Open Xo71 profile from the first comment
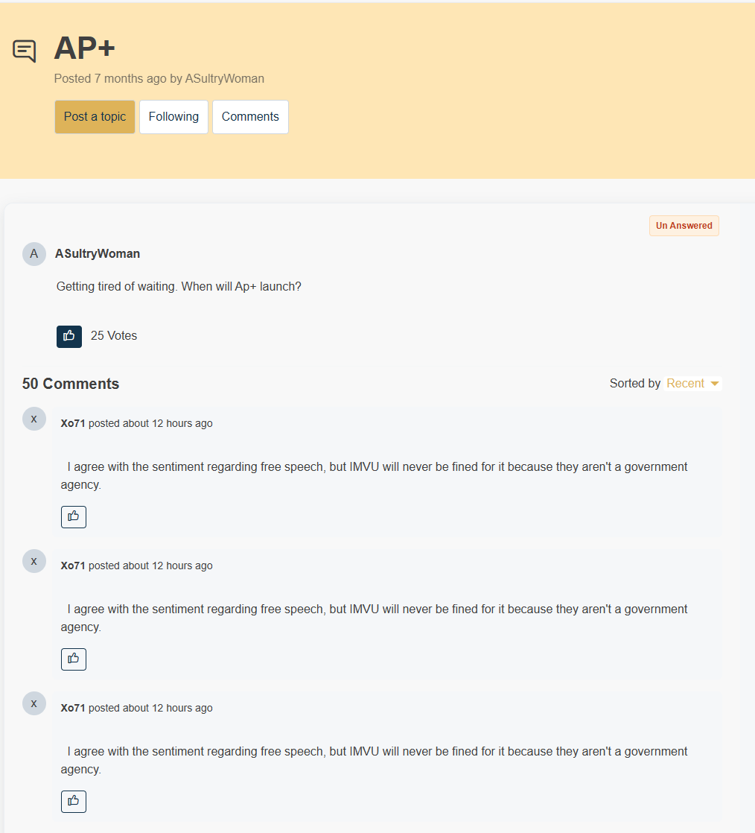This screenshot has height=833, width=755. 73,423
